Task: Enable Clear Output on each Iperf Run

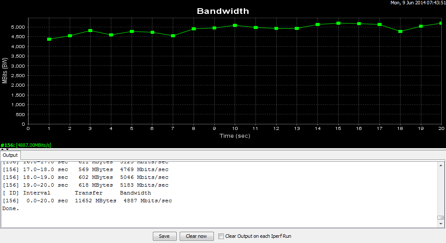Action: [x=221, y=236]
